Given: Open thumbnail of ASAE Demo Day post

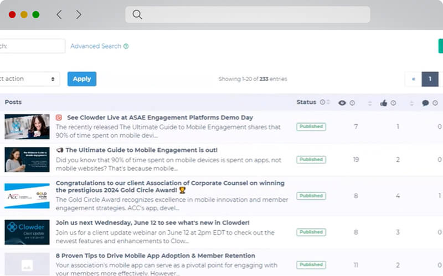Looking at the screenshot, I should (x=27, y=127).
